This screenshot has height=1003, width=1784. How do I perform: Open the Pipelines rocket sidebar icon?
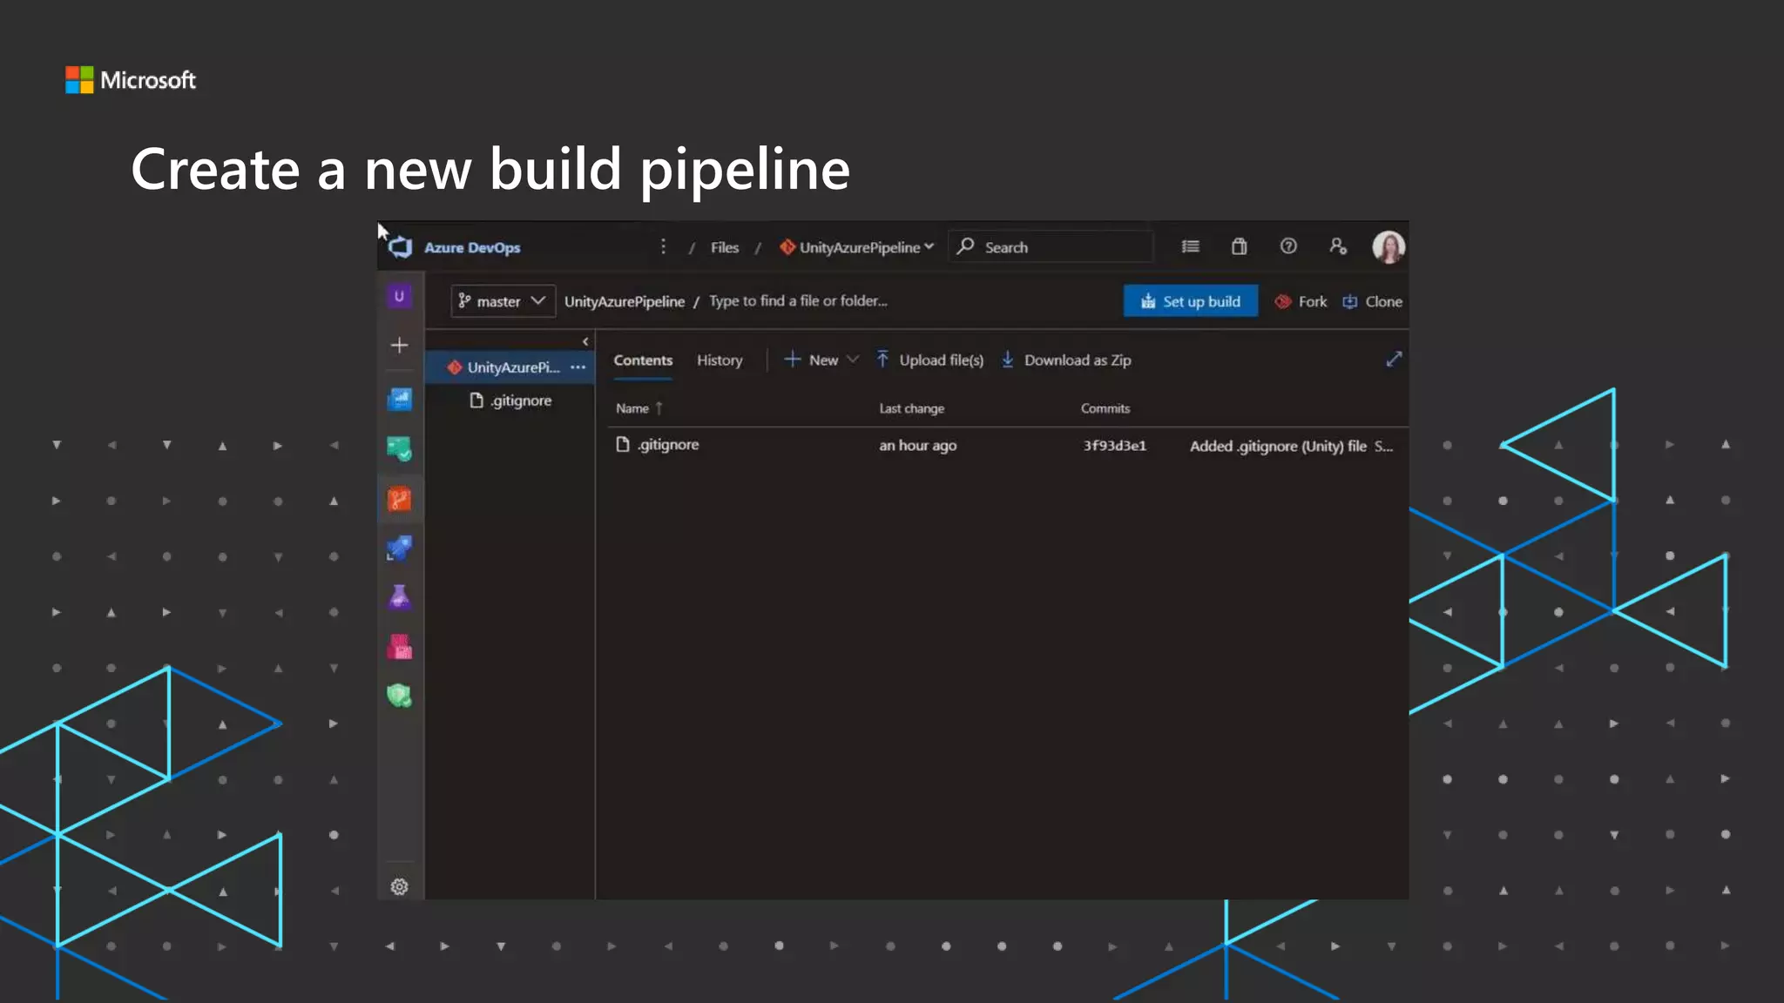coord(399,549)
